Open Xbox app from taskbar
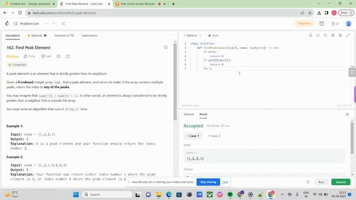356x200 pixels. tap(210, 194)
